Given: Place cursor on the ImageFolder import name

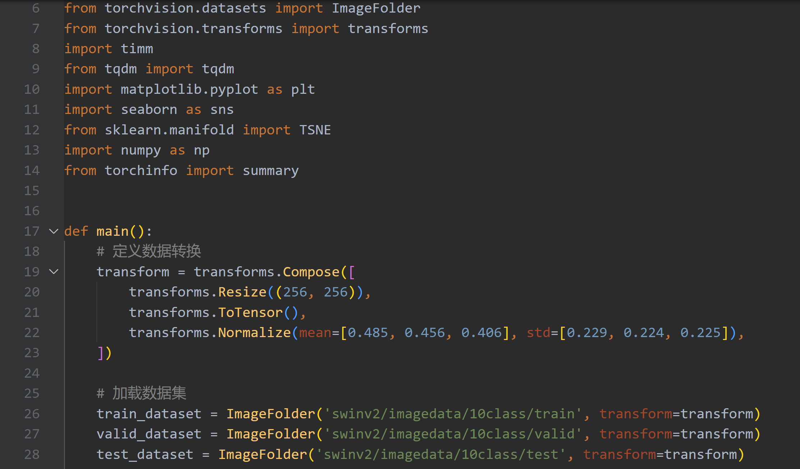Looking at the screenshot, I should click(376, 8).
